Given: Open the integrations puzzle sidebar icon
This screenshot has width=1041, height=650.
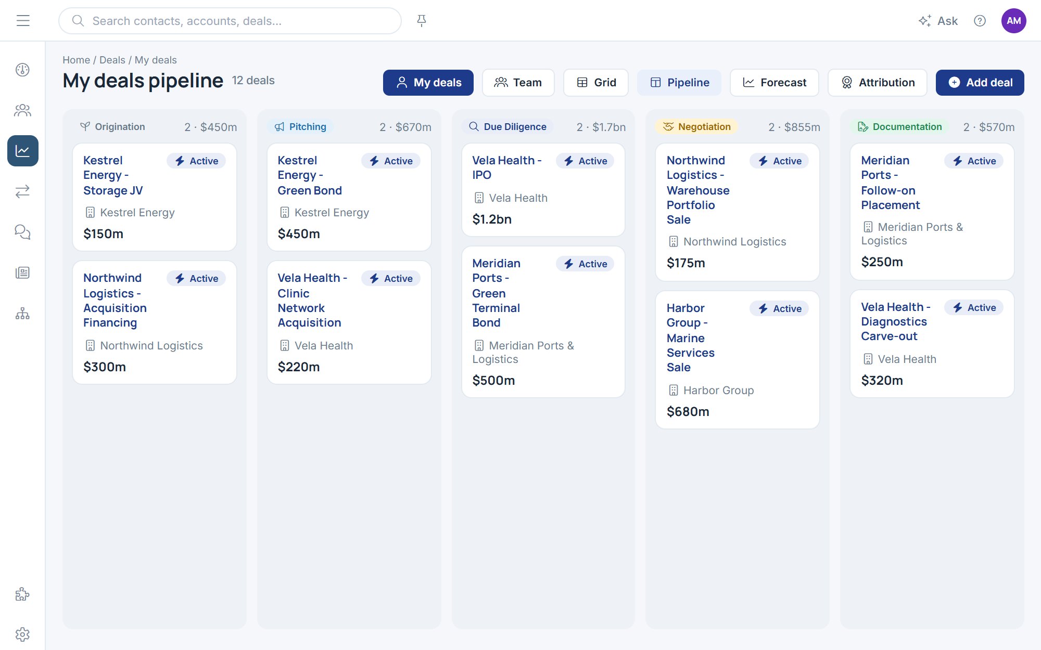Looking at the screenshot, I should pyautogui.click(x=22, y=594).
